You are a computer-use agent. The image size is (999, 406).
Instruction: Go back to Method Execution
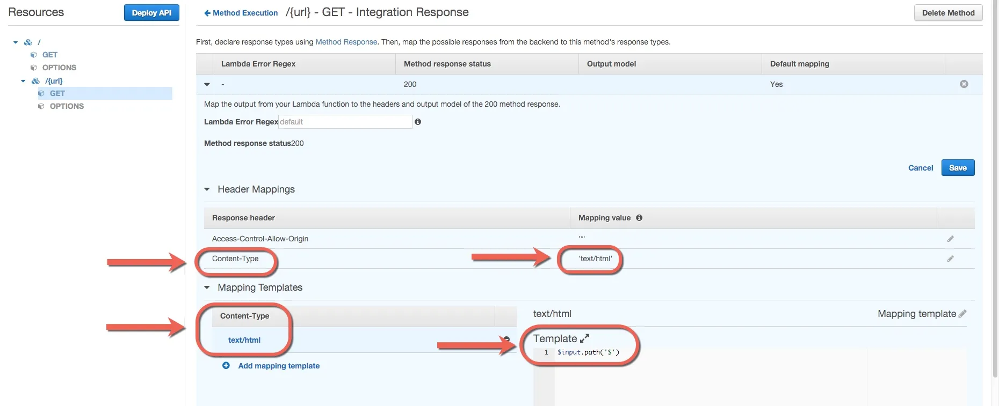241,13
